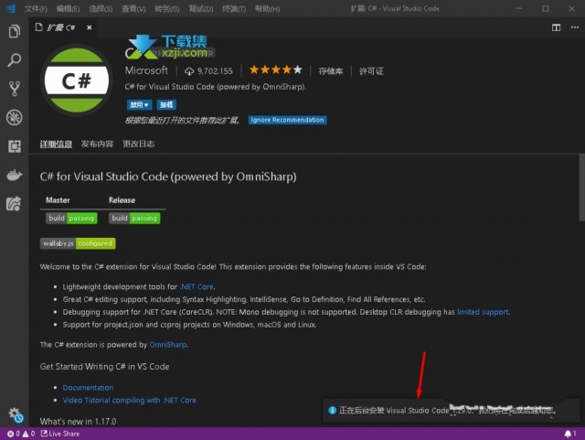Click Ignore Recommendation button
The width and height of the screenshot is (585, 440).
point(287,120)
